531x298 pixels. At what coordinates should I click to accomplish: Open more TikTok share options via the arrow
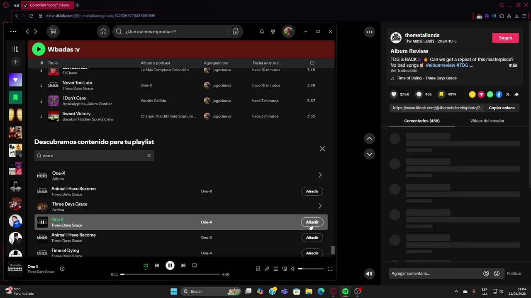point(516,94)
